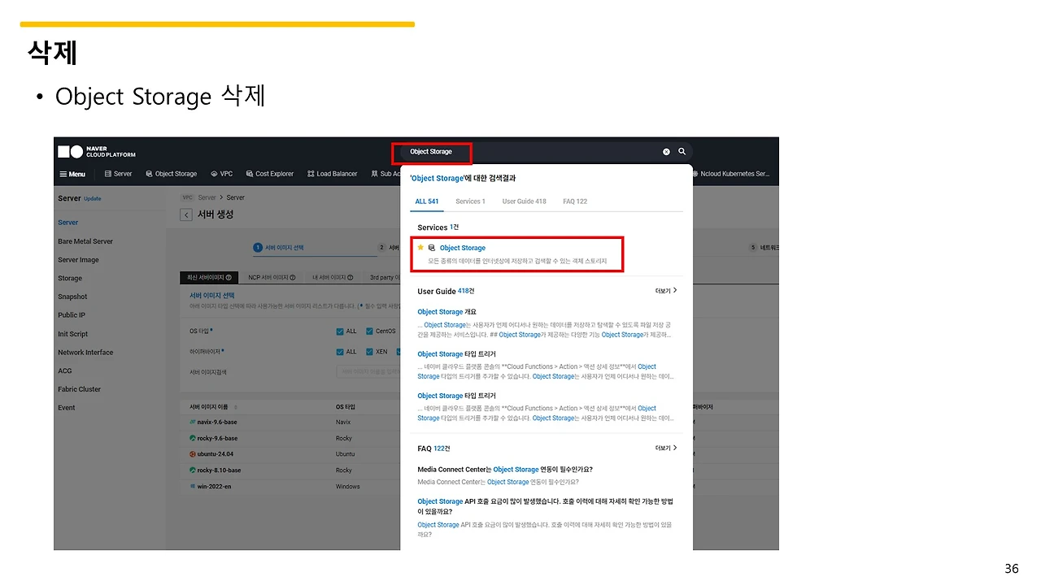The image size is (1041, 585).
Task: Switch to the FAQ 122 tab
Action: pyautogui.click(x=575, y=201)
